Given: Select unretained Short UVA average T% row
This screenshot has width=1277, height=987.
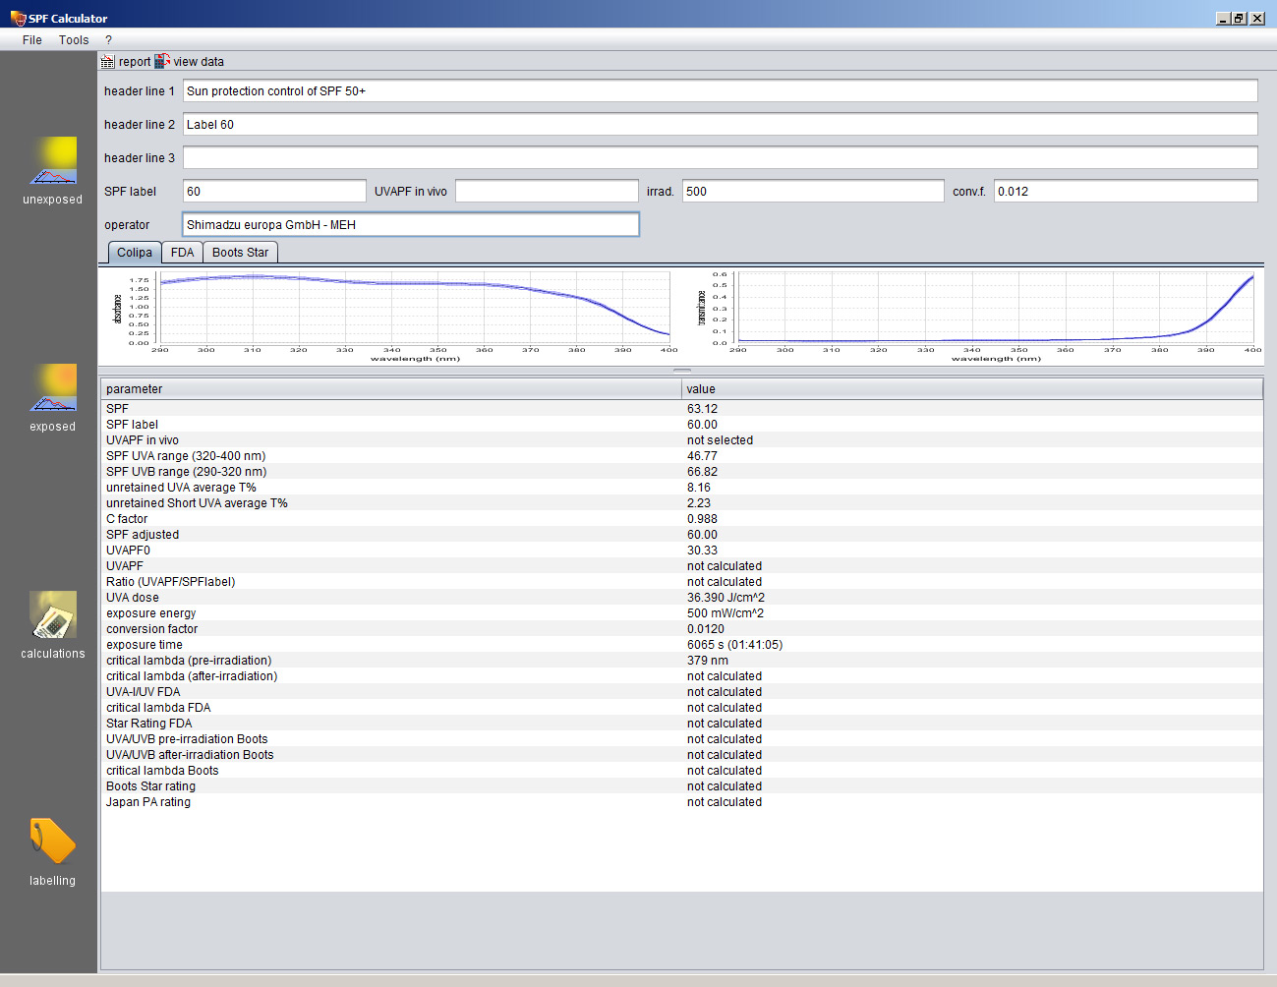Looking at the screenshot, I should pos(681,503).
